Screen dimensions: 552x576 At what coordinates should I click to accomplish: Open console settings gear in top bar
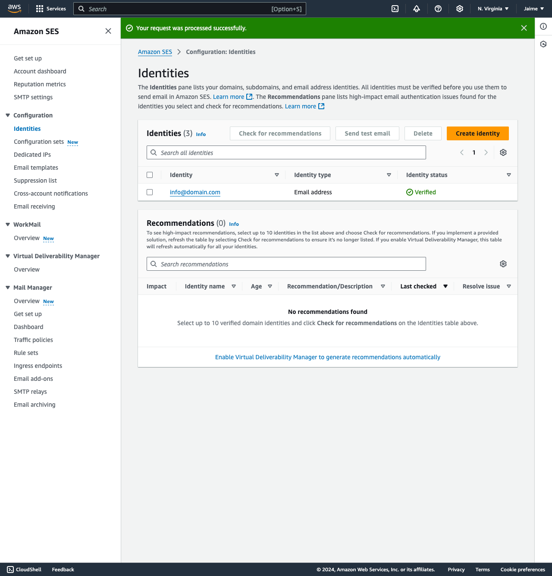coord(460,9)
